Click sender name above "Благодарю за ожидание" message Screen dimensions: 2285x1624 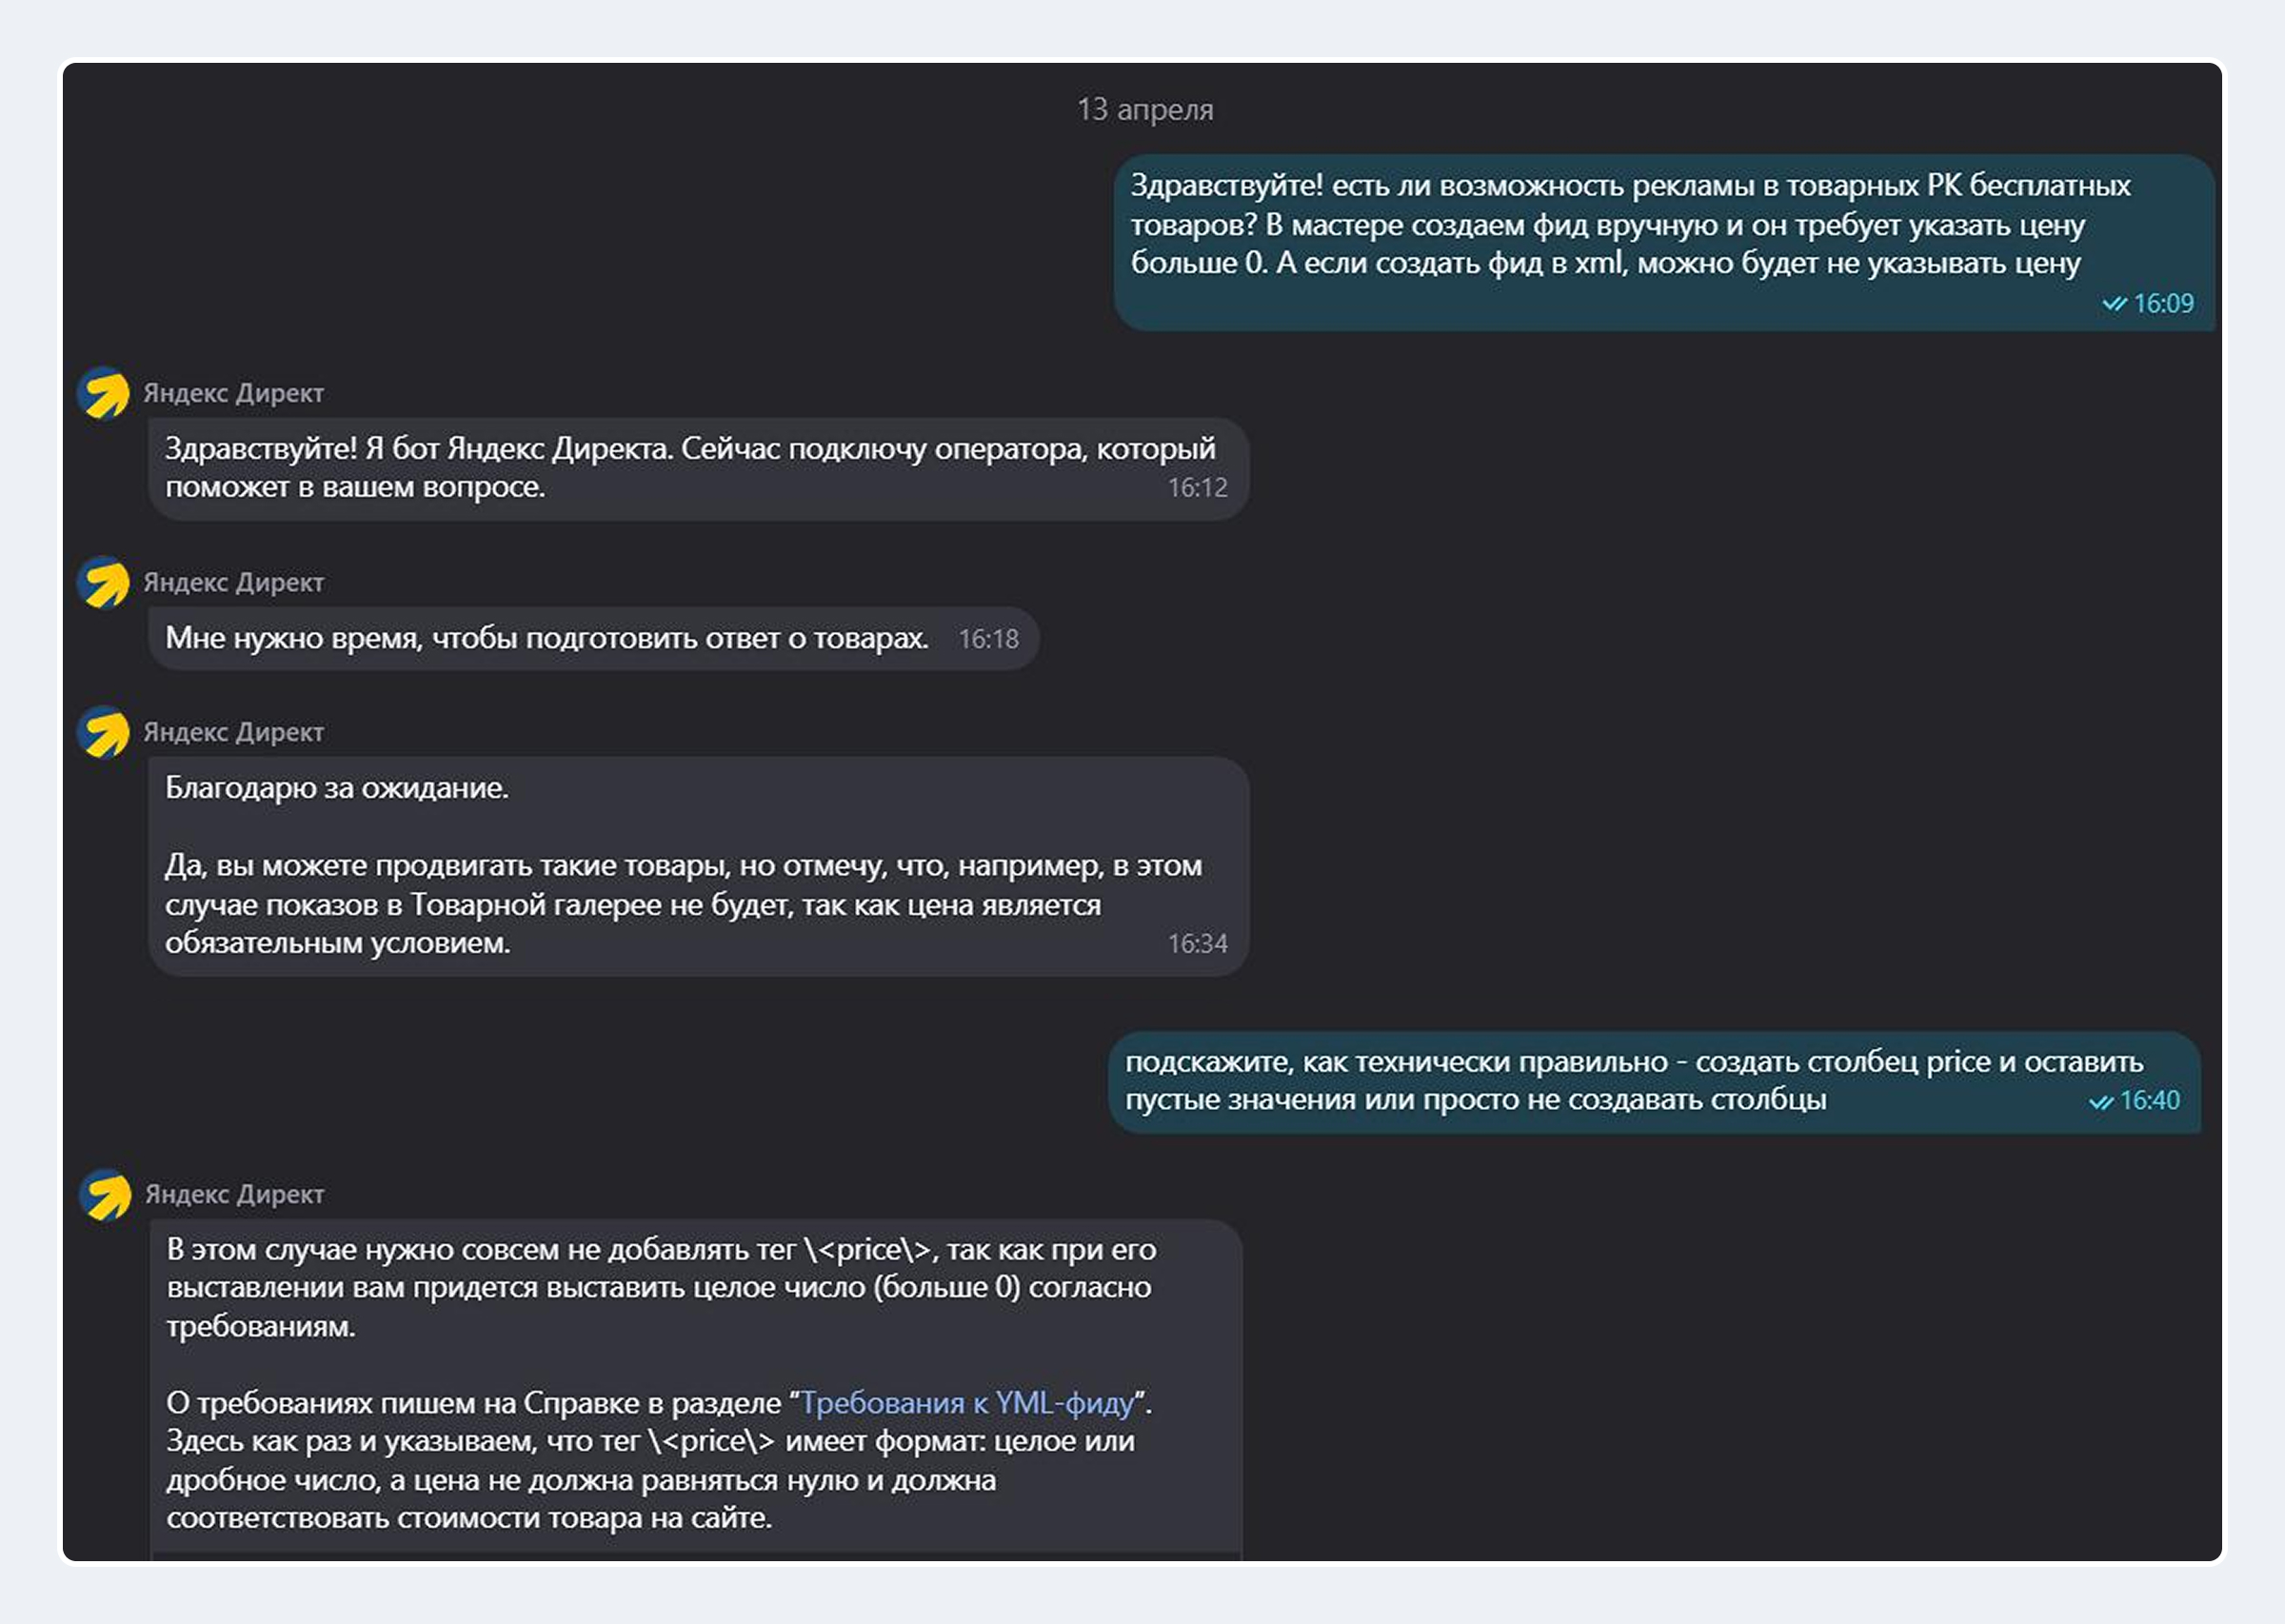pos(234,732)
